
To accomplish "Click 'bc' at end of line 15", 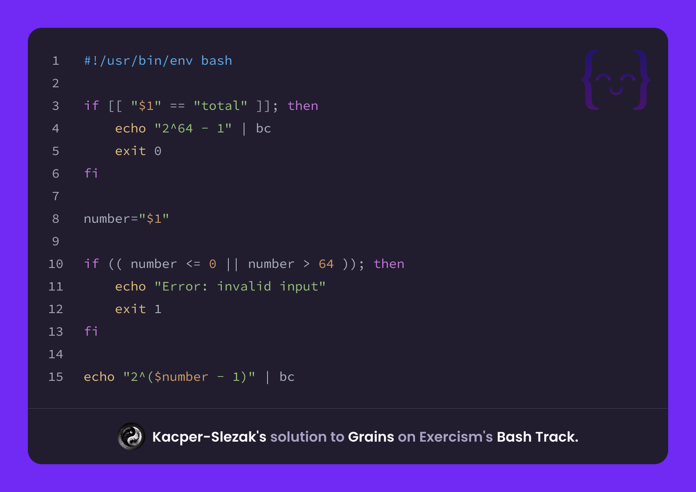I will click(287, 377).
